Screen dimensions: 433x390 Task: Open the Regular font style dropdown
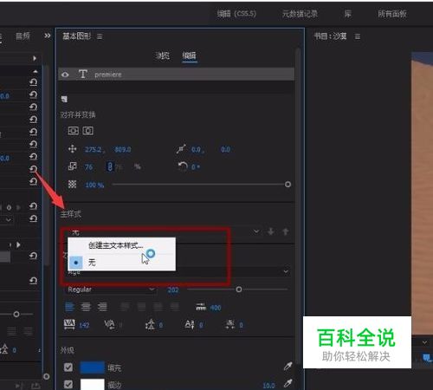tap(110, 289)
